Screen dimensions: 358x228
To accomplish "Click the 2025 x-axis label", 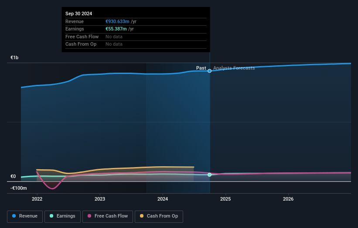I will click(225, 199).
